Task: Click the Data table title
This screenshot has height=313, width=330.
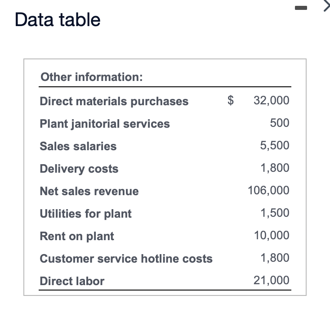Action: tap(58, 20)
